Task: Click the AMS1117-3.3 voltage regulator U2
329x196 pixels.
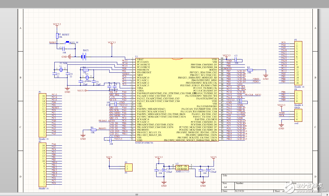Action: pos(182,167)
